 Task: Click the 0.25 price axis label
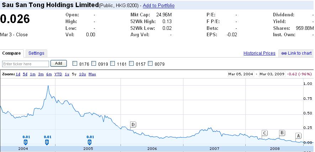308,128
